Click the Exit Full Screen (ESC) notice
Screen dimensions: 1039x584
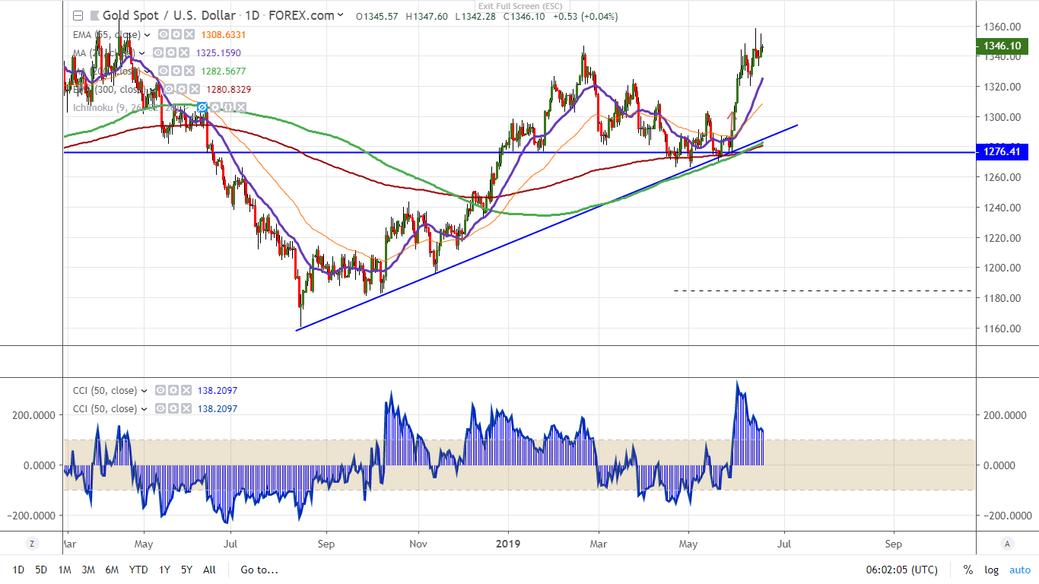tap(519, 5)
